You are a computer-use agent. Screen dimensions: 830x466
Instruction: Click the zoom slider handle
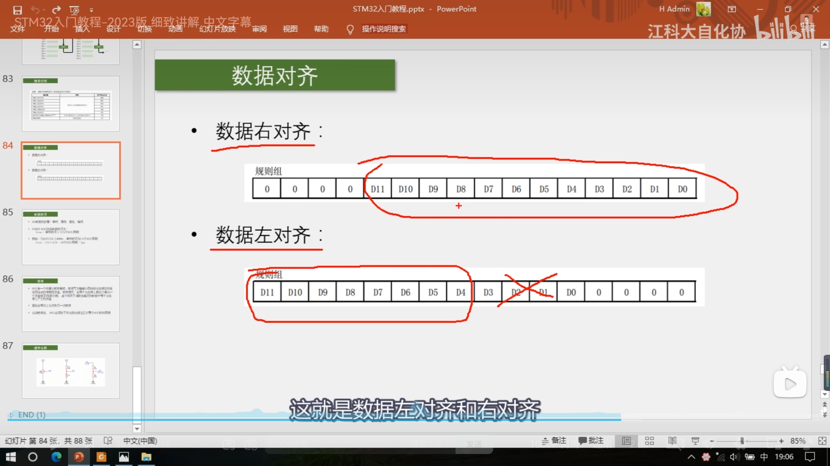pos(742,441)
